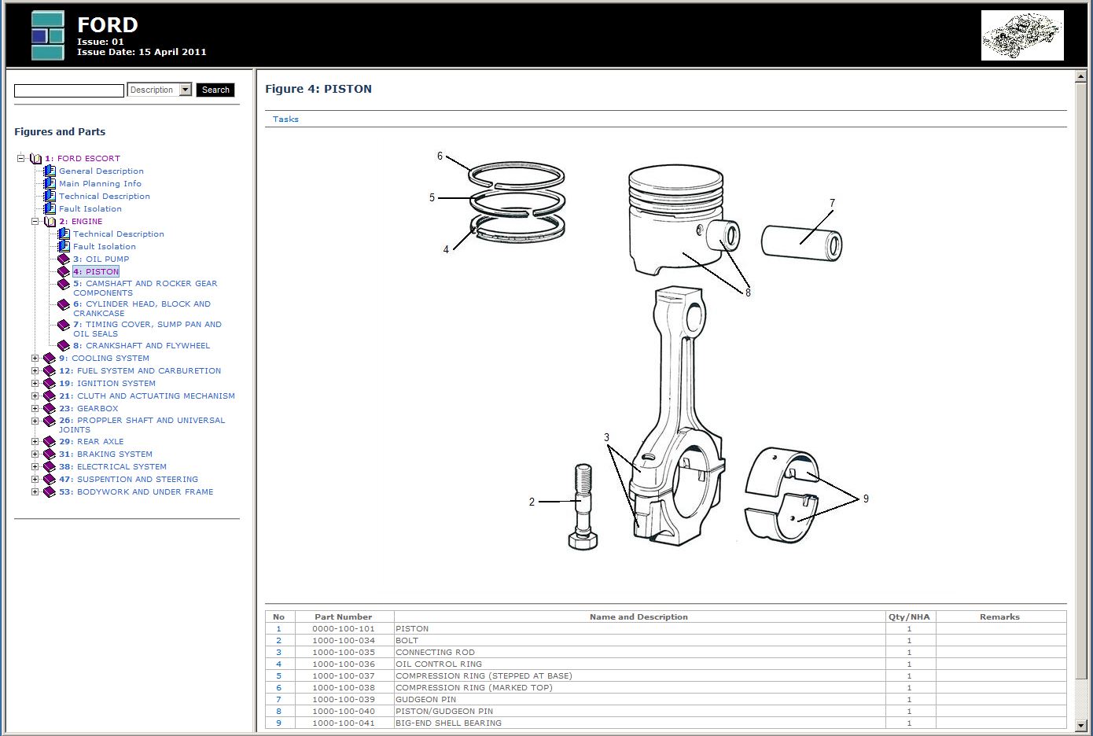Click purple book icon beside ELECTRICAL SYSTEM
This screenshot has height=736, width=1093.
50,466
